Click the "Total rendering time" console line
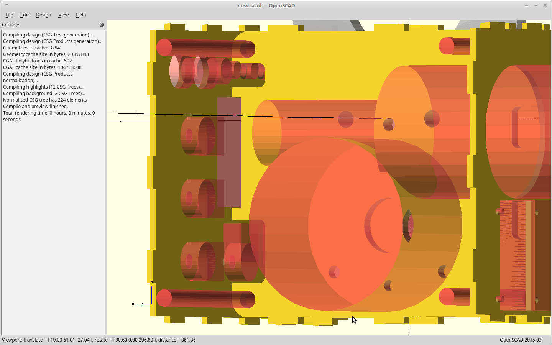The height and width of the screenshot is (345, 552). 49,113
